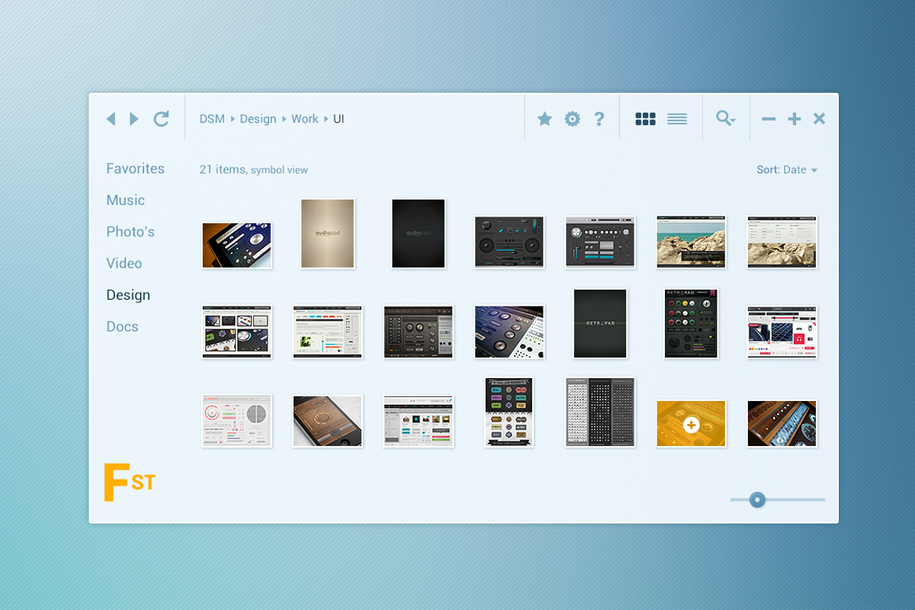Add the folder to favorites via the star icon
The height and width of the screenshot is (610, 915).
544,118
